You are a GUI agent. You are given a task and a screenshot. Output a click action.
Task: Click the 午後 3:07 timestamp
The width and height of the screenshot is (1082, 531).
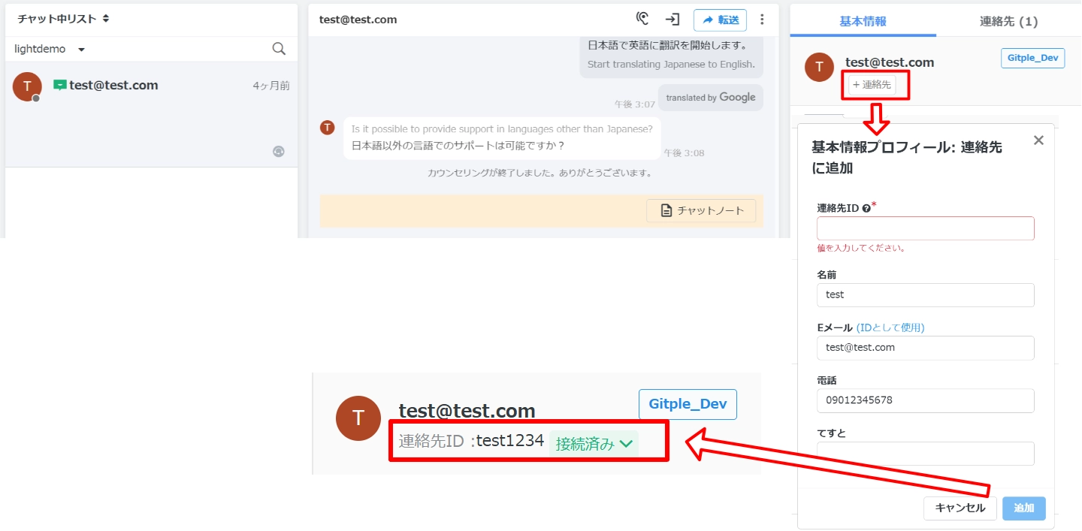635,104
